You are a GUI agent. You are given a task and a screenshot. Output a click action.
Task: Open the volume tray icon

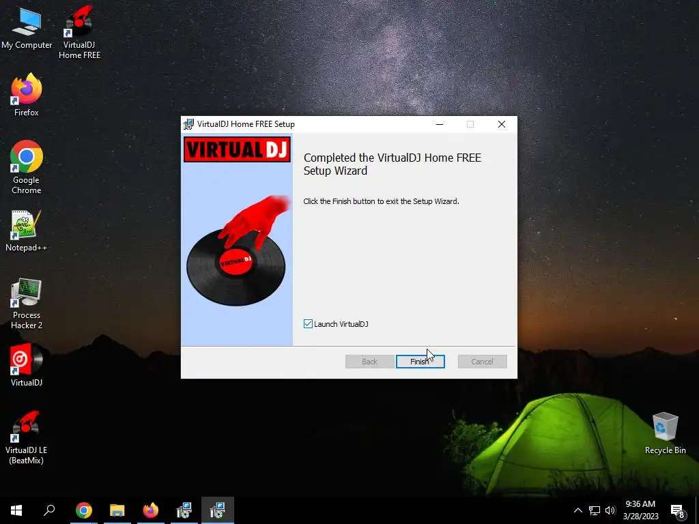610,510
